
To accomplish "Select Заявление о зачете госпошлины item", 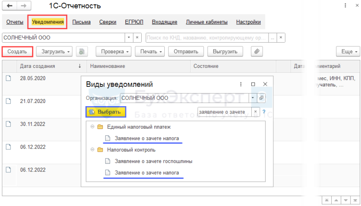I will click(153, 161).
